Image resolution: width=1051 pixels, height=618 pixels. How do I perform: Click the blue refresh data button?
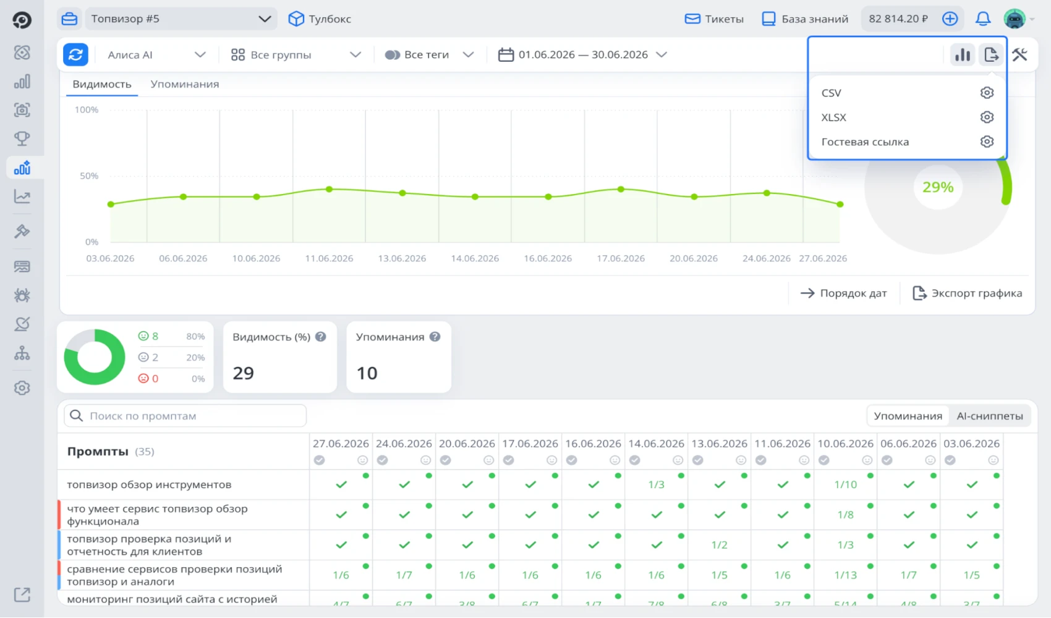(75, 54)
